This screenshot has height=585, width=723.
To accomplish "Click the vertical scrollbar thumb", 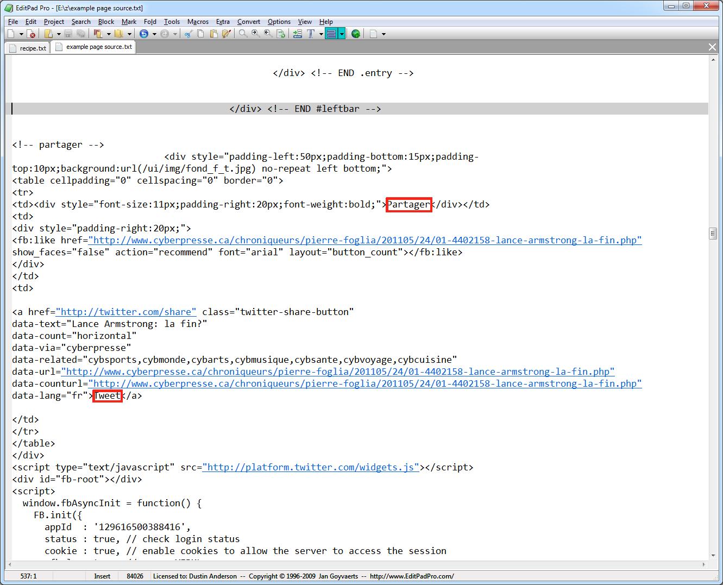I will (713, 234).
